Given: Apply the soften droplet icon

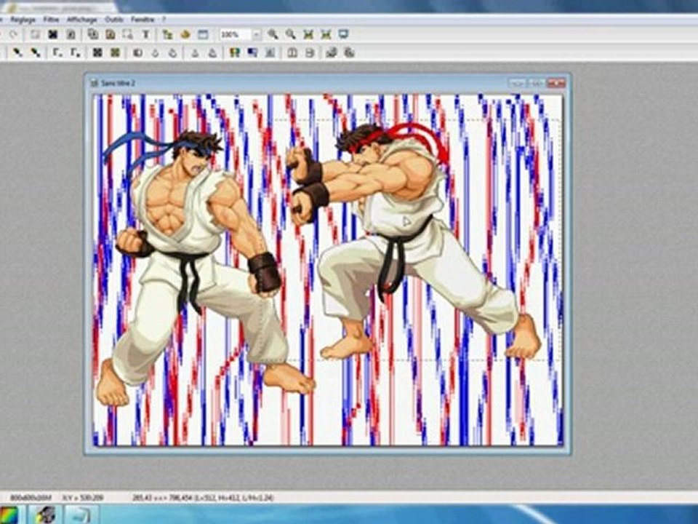Looking at the screenshot, I should 155,52.
